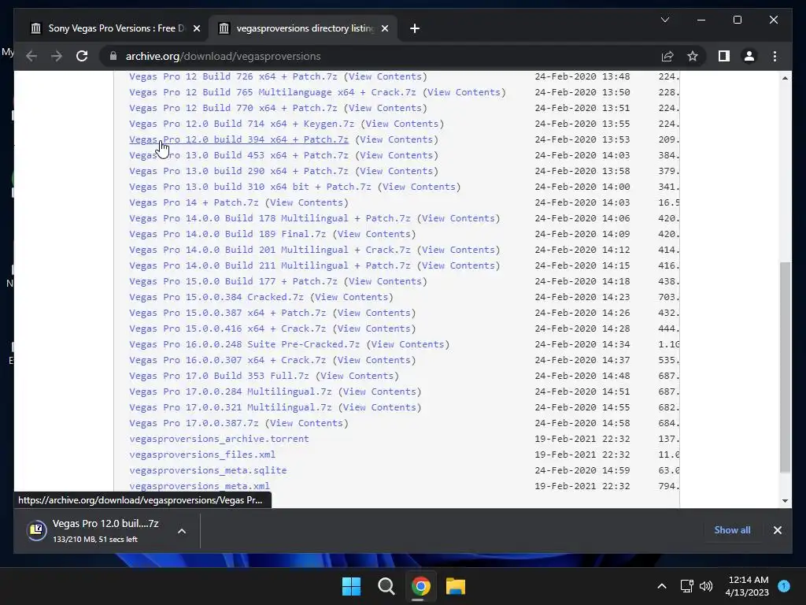The height and width of the screenshot is (605, 806).
Task: Open the browser side panel
Action: [x=724, y=56]
